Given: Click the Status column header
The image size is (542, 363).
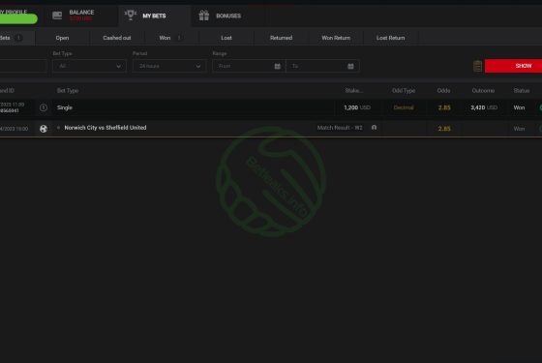Looking at the screenshot, I should coord(522,91).
